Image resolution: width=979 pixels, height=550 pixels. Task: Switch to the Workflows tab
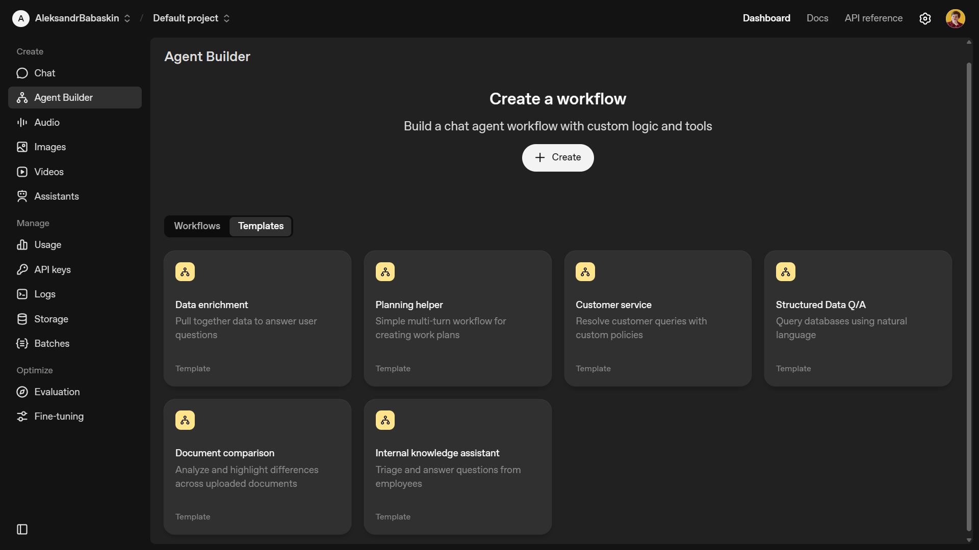point(197,226)
